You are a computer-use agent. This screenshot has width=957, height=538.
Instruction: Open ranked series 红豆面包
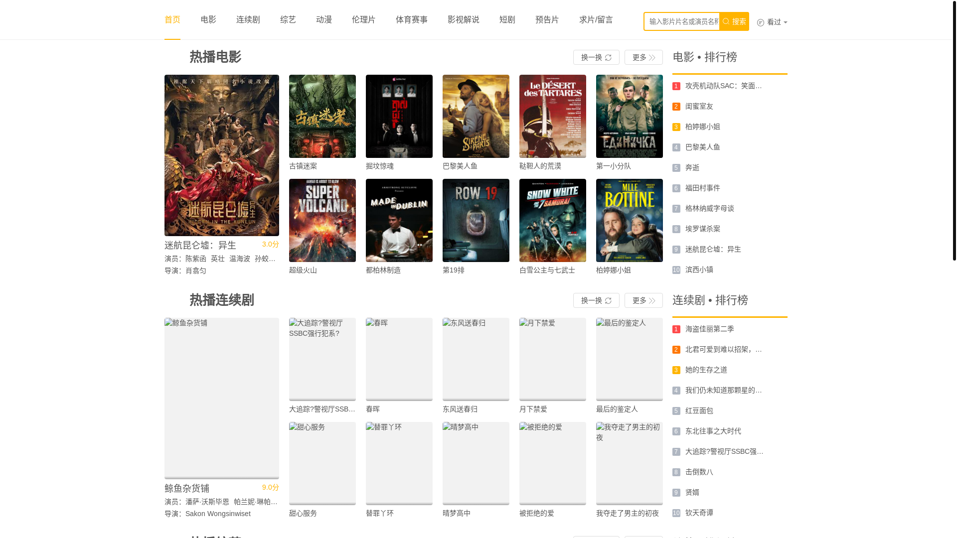pos(699,410)
